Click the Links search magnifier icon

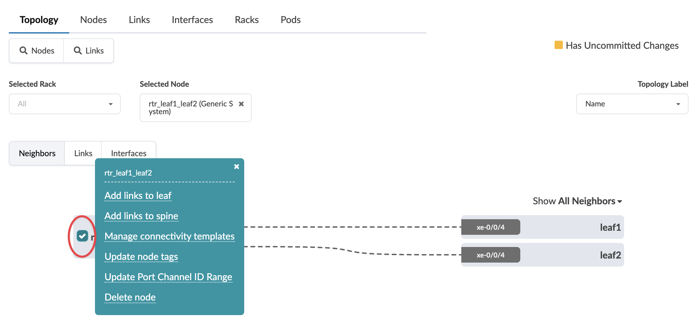click(x=78, y=51)
